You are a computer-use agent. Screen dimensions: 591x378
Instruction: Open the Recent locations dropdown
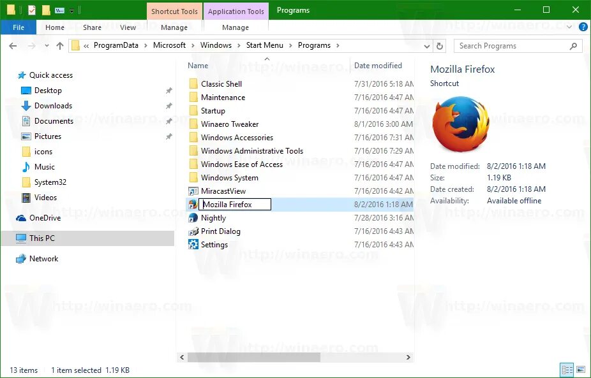[47, 46]
